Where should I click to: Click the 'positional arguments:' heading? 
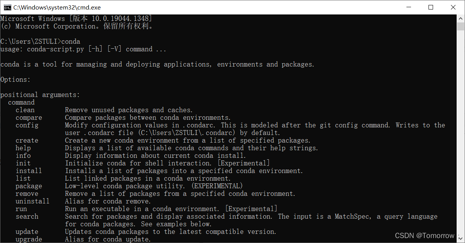(x=40, y=95)
